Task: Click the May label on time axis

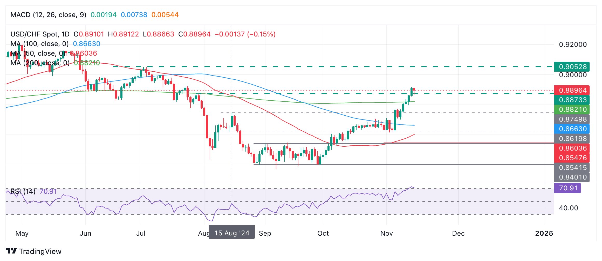Action: [x=22, y=233]
